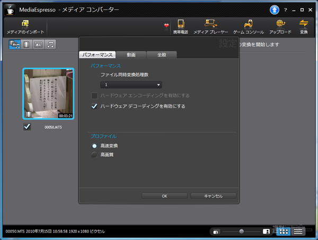Click the blue update arrow icon

(275, 9)
